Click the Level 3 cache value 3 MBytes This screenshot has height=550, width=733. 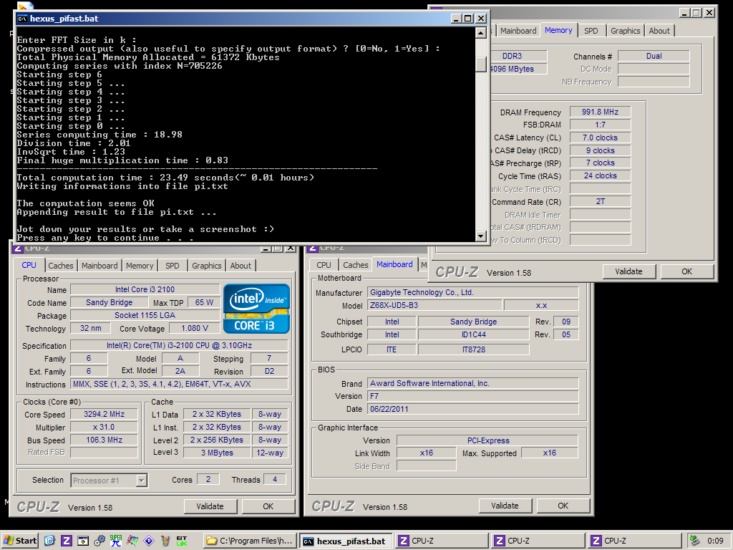tap(217, 453)
